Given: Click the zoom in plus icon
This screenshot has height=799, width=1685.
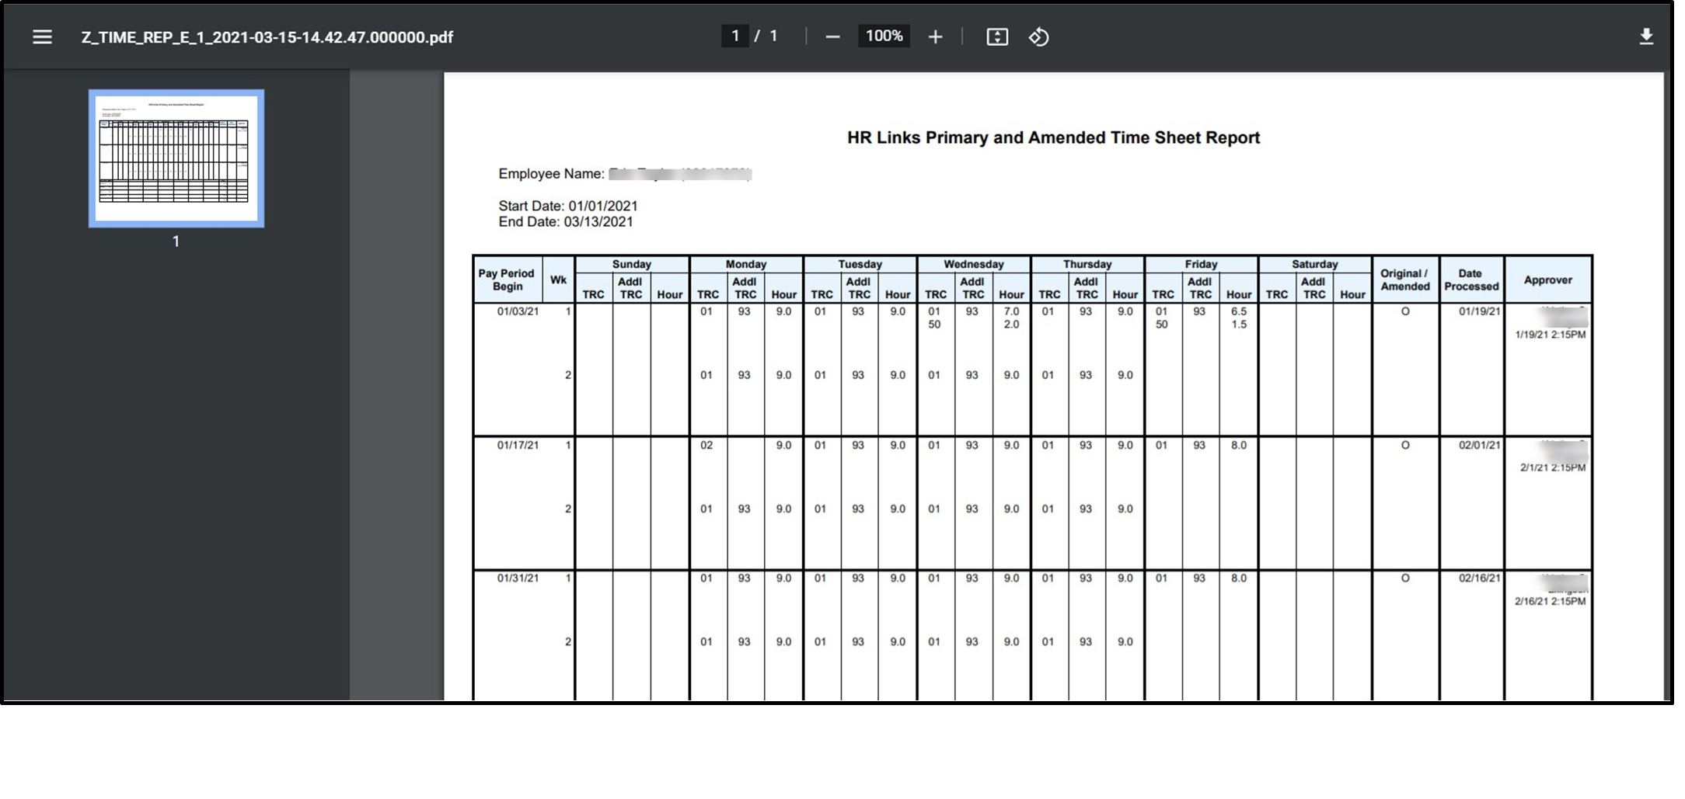Looking at the screenshot, I should pos(935,37).
